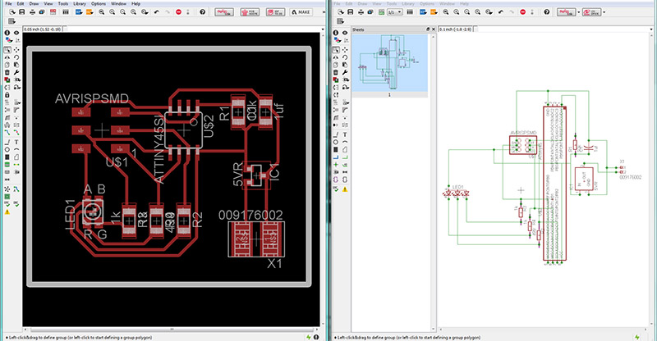Open the Errors warning icon in board editor

7,212
